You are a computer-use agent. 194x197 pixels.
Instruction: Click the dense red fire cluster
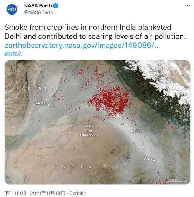click(x=110, y=99)
